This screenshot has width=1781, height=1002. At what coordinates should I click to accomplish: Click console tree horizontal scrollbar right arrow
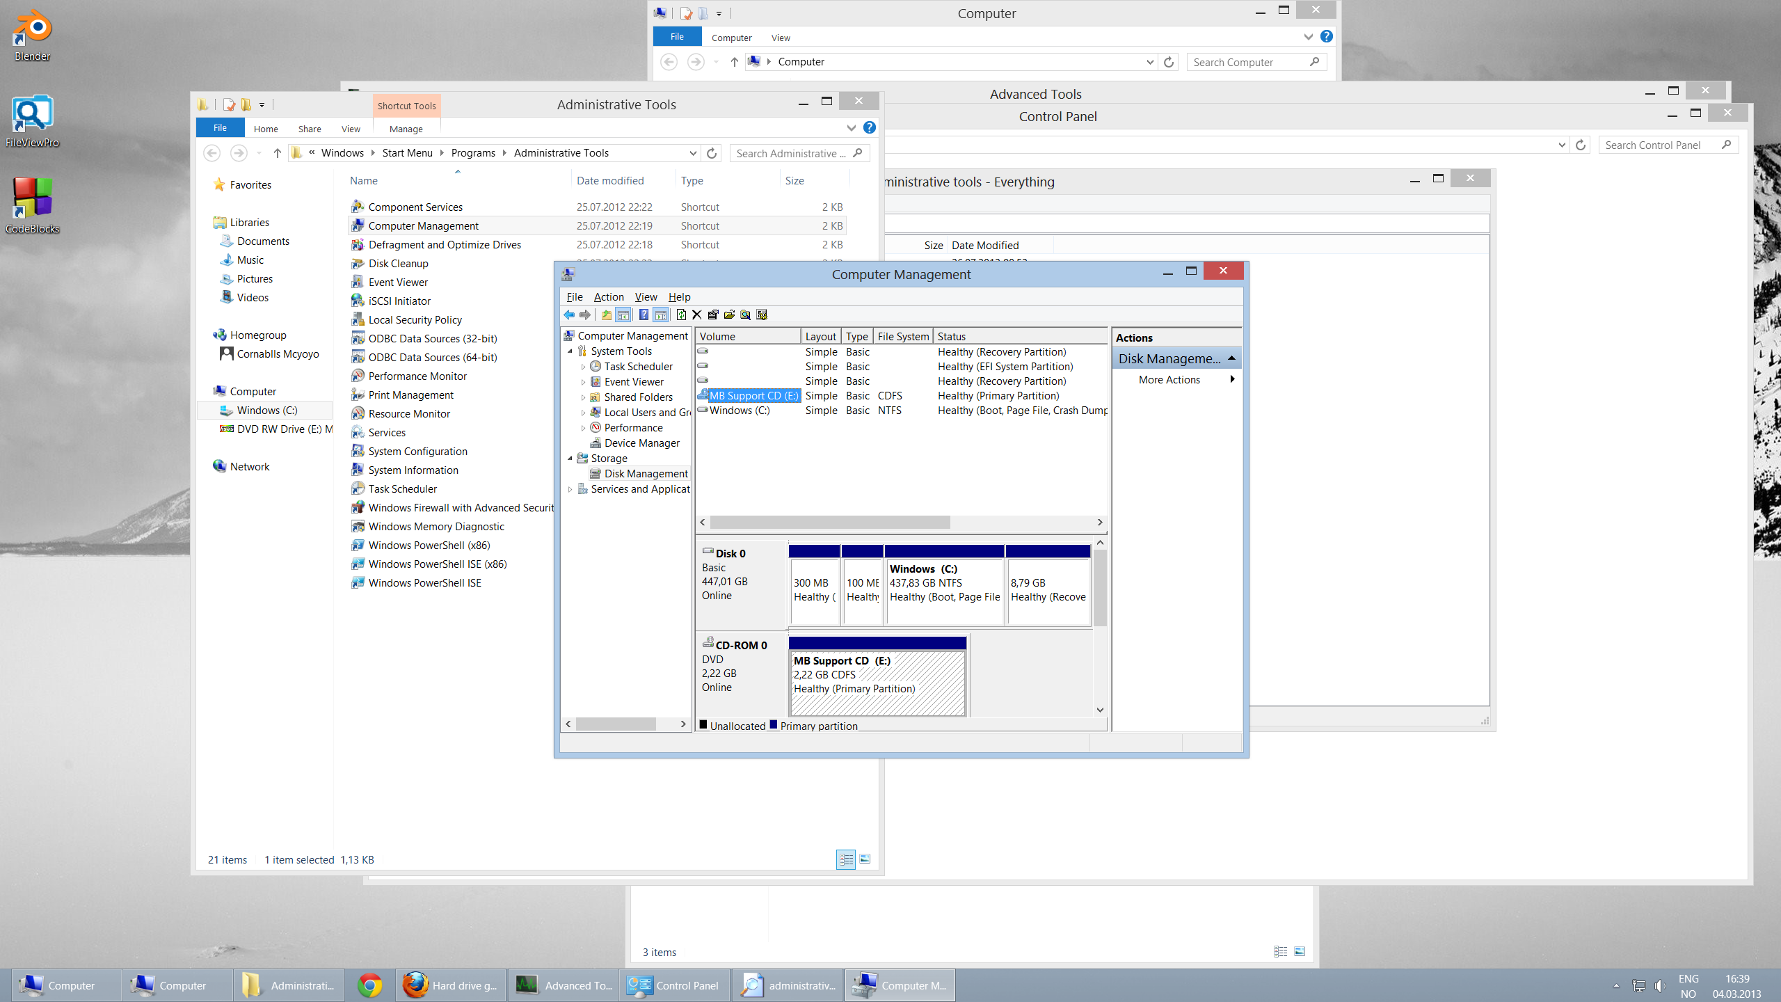click(683, 724)
